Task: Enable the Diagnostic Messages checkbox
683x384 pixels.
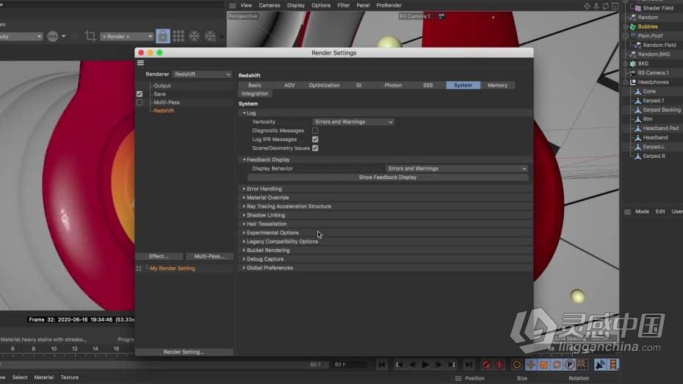Action: (x=315, y=131)
